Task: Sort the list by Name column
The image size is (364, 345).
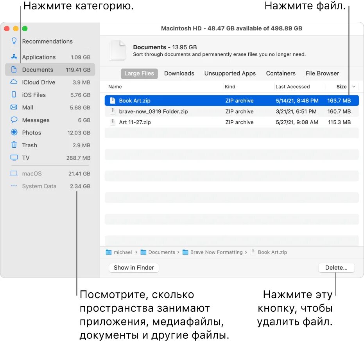Action: tap(115, 86)
